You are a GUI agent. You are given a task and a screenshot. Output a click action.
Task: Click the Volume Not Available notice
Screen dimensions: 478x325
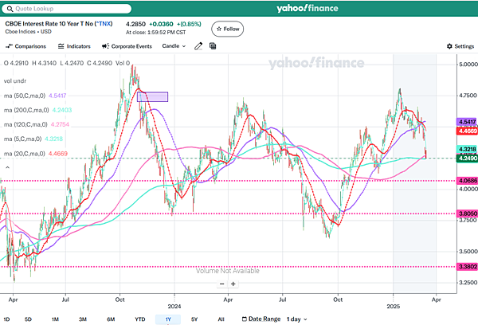227,271
